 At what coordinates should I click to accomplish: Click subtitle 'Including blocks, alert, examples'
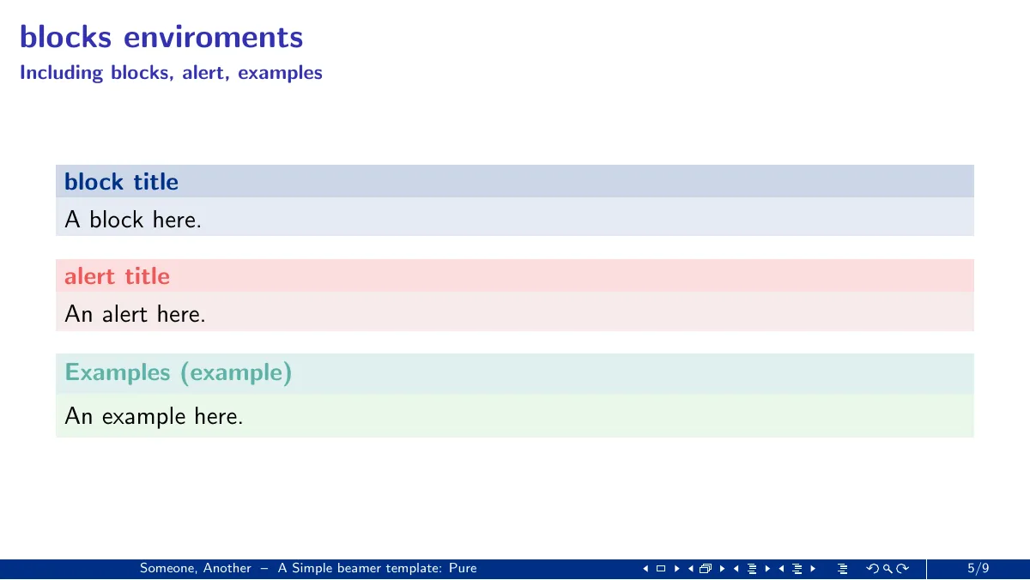(x=171, y=73)
